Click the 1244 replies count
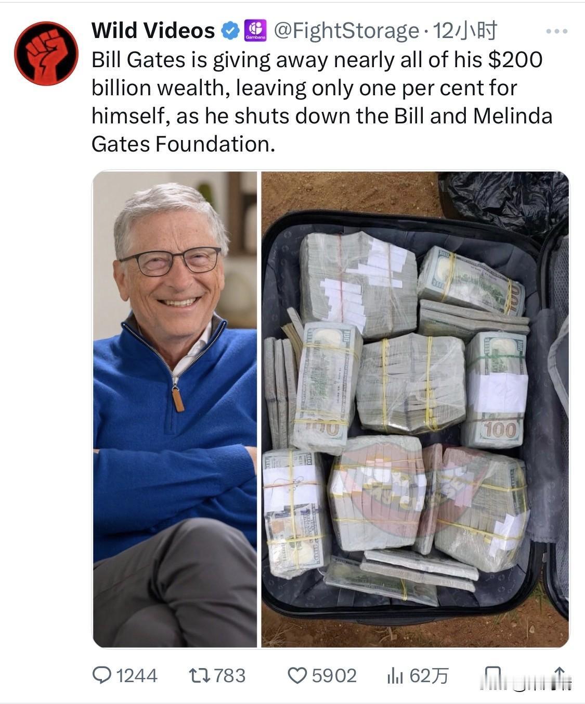 [x=137, y=676]
